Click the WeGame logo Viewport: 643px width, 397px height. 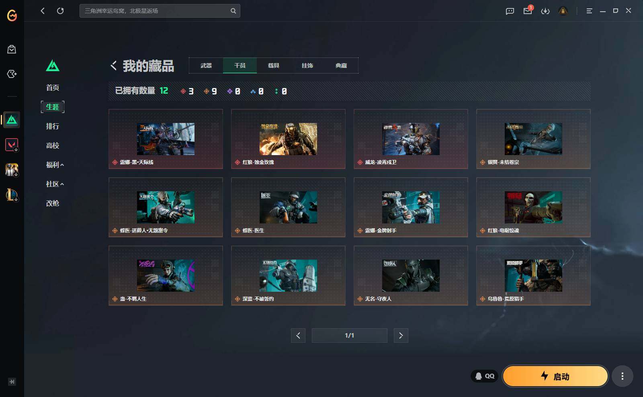point(12,16)
